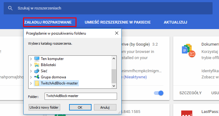Click the folder tree scroll-down arrow
Screen dimensions: 219x116
(x=114, y=86)
